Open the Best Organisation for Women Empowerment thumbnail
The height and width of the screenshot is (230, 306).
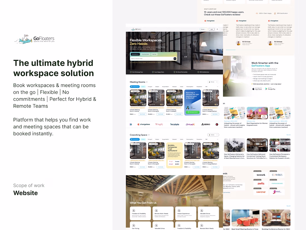[257, 113]
